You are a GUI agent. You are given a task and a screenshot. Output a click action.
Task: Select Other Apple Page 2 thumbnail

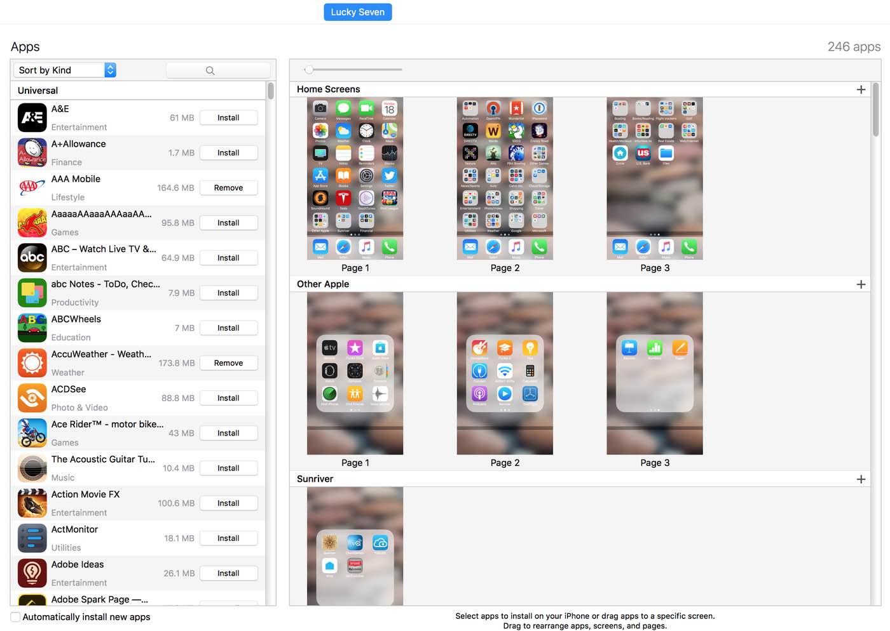coord(505,373)
